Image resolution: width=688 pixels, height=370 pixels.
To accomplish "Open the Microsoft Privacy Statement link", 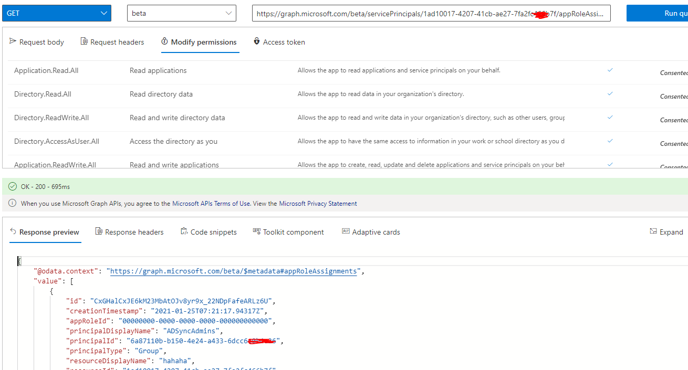I will tap(318, 204).
